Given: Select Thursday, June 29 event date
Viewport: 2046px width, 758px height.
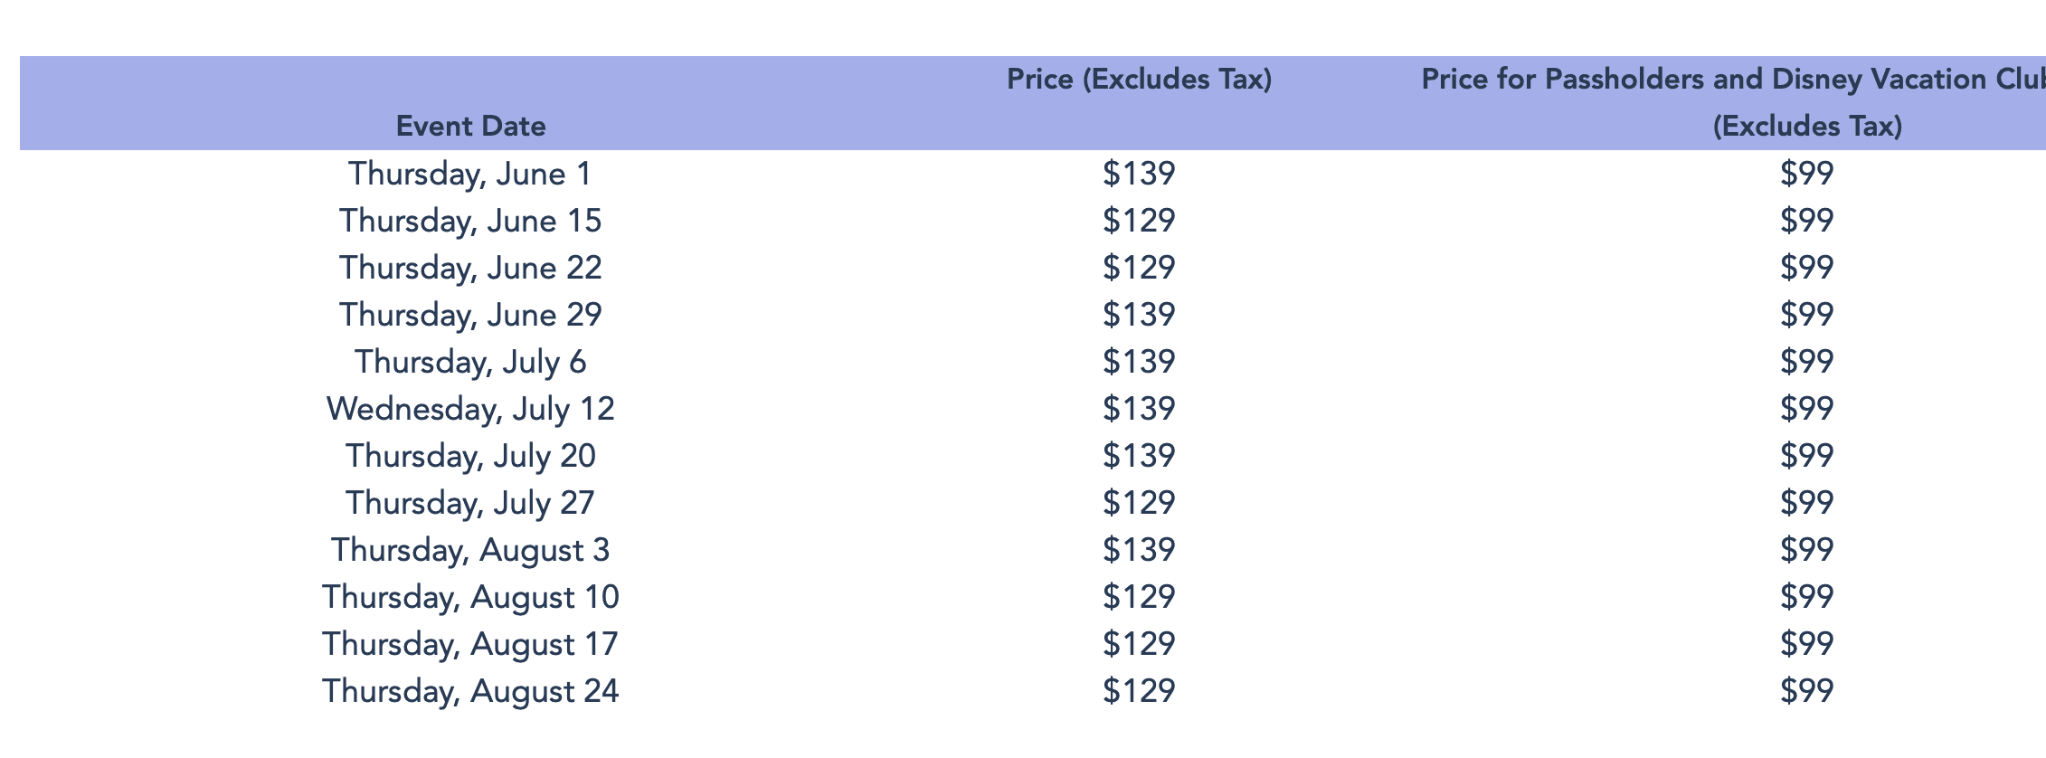Looking at the screenshot, I should point(470,315).
